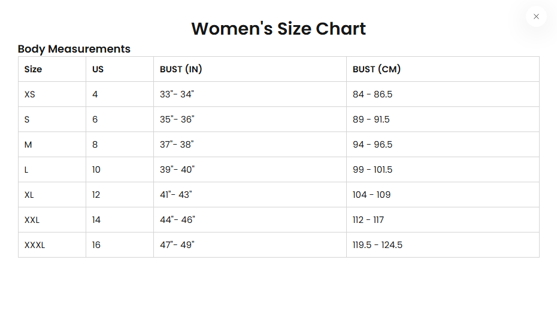Screen dimensions: 557x312
Task: Click US size 16 cell
Action: tap(96, 245)
